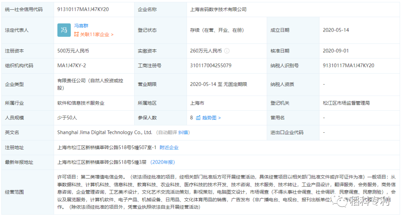Screen dimensions: 403x219
Task: Click the 组织机构代码 label
Action: pos(19,65)
